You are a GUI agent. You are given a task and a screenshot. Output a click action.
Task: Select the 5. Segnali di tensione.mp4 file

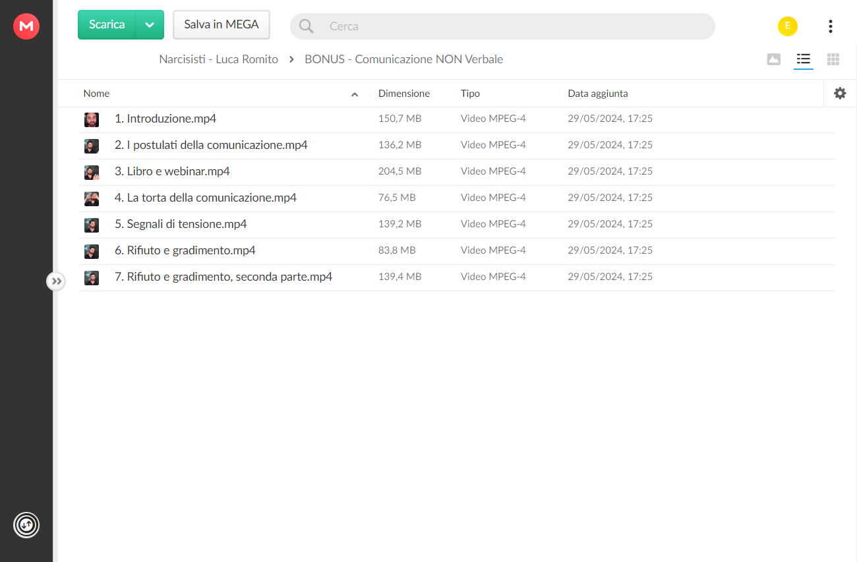(x=457, y=225)
